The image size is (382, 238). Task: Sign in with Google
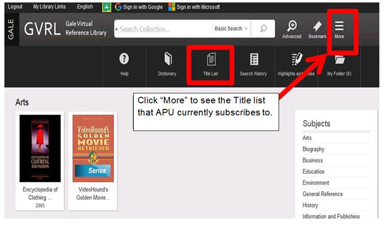[x=139, y=7]
